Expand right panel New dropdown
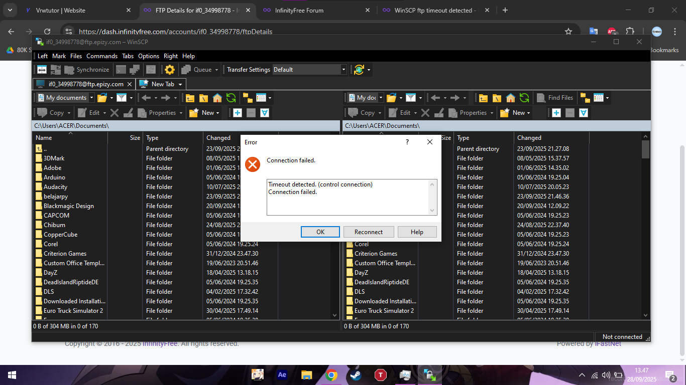The height and width of the screenshot is (385, 686). [x=528, y=113]
